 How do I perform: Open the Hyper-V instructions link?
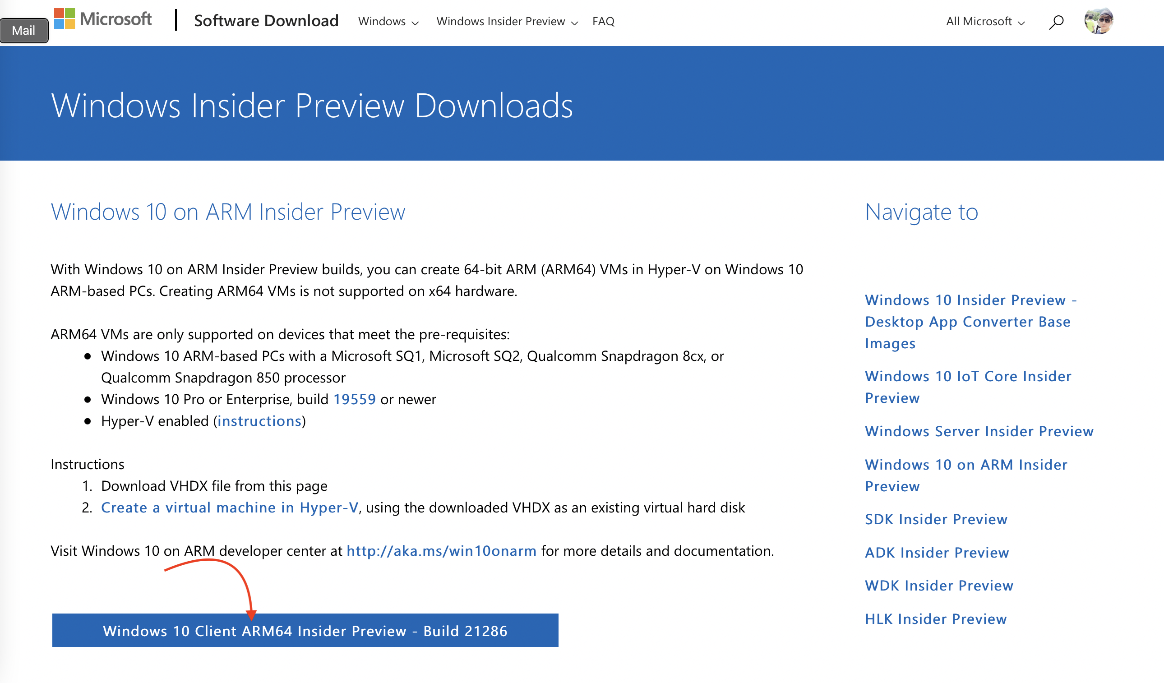tap(259, 421)
